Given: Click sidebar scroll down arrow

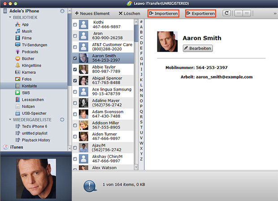Looking at the screenshot, I should 69,148.
